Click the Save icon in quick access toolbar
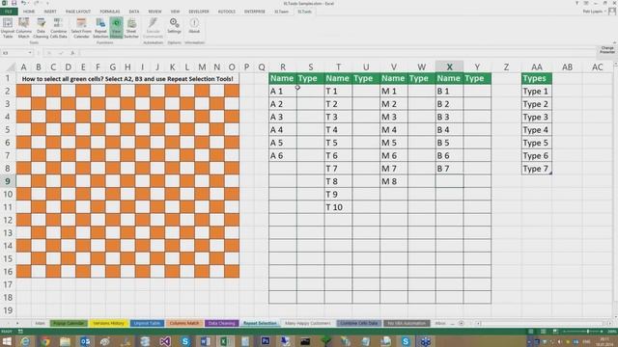 [14, 3]
